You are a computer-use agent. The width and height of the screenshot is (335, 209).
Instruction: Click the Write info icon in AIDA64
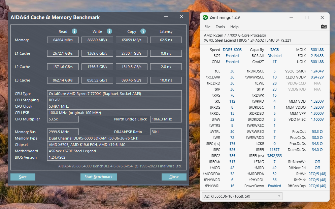point(109,31)
